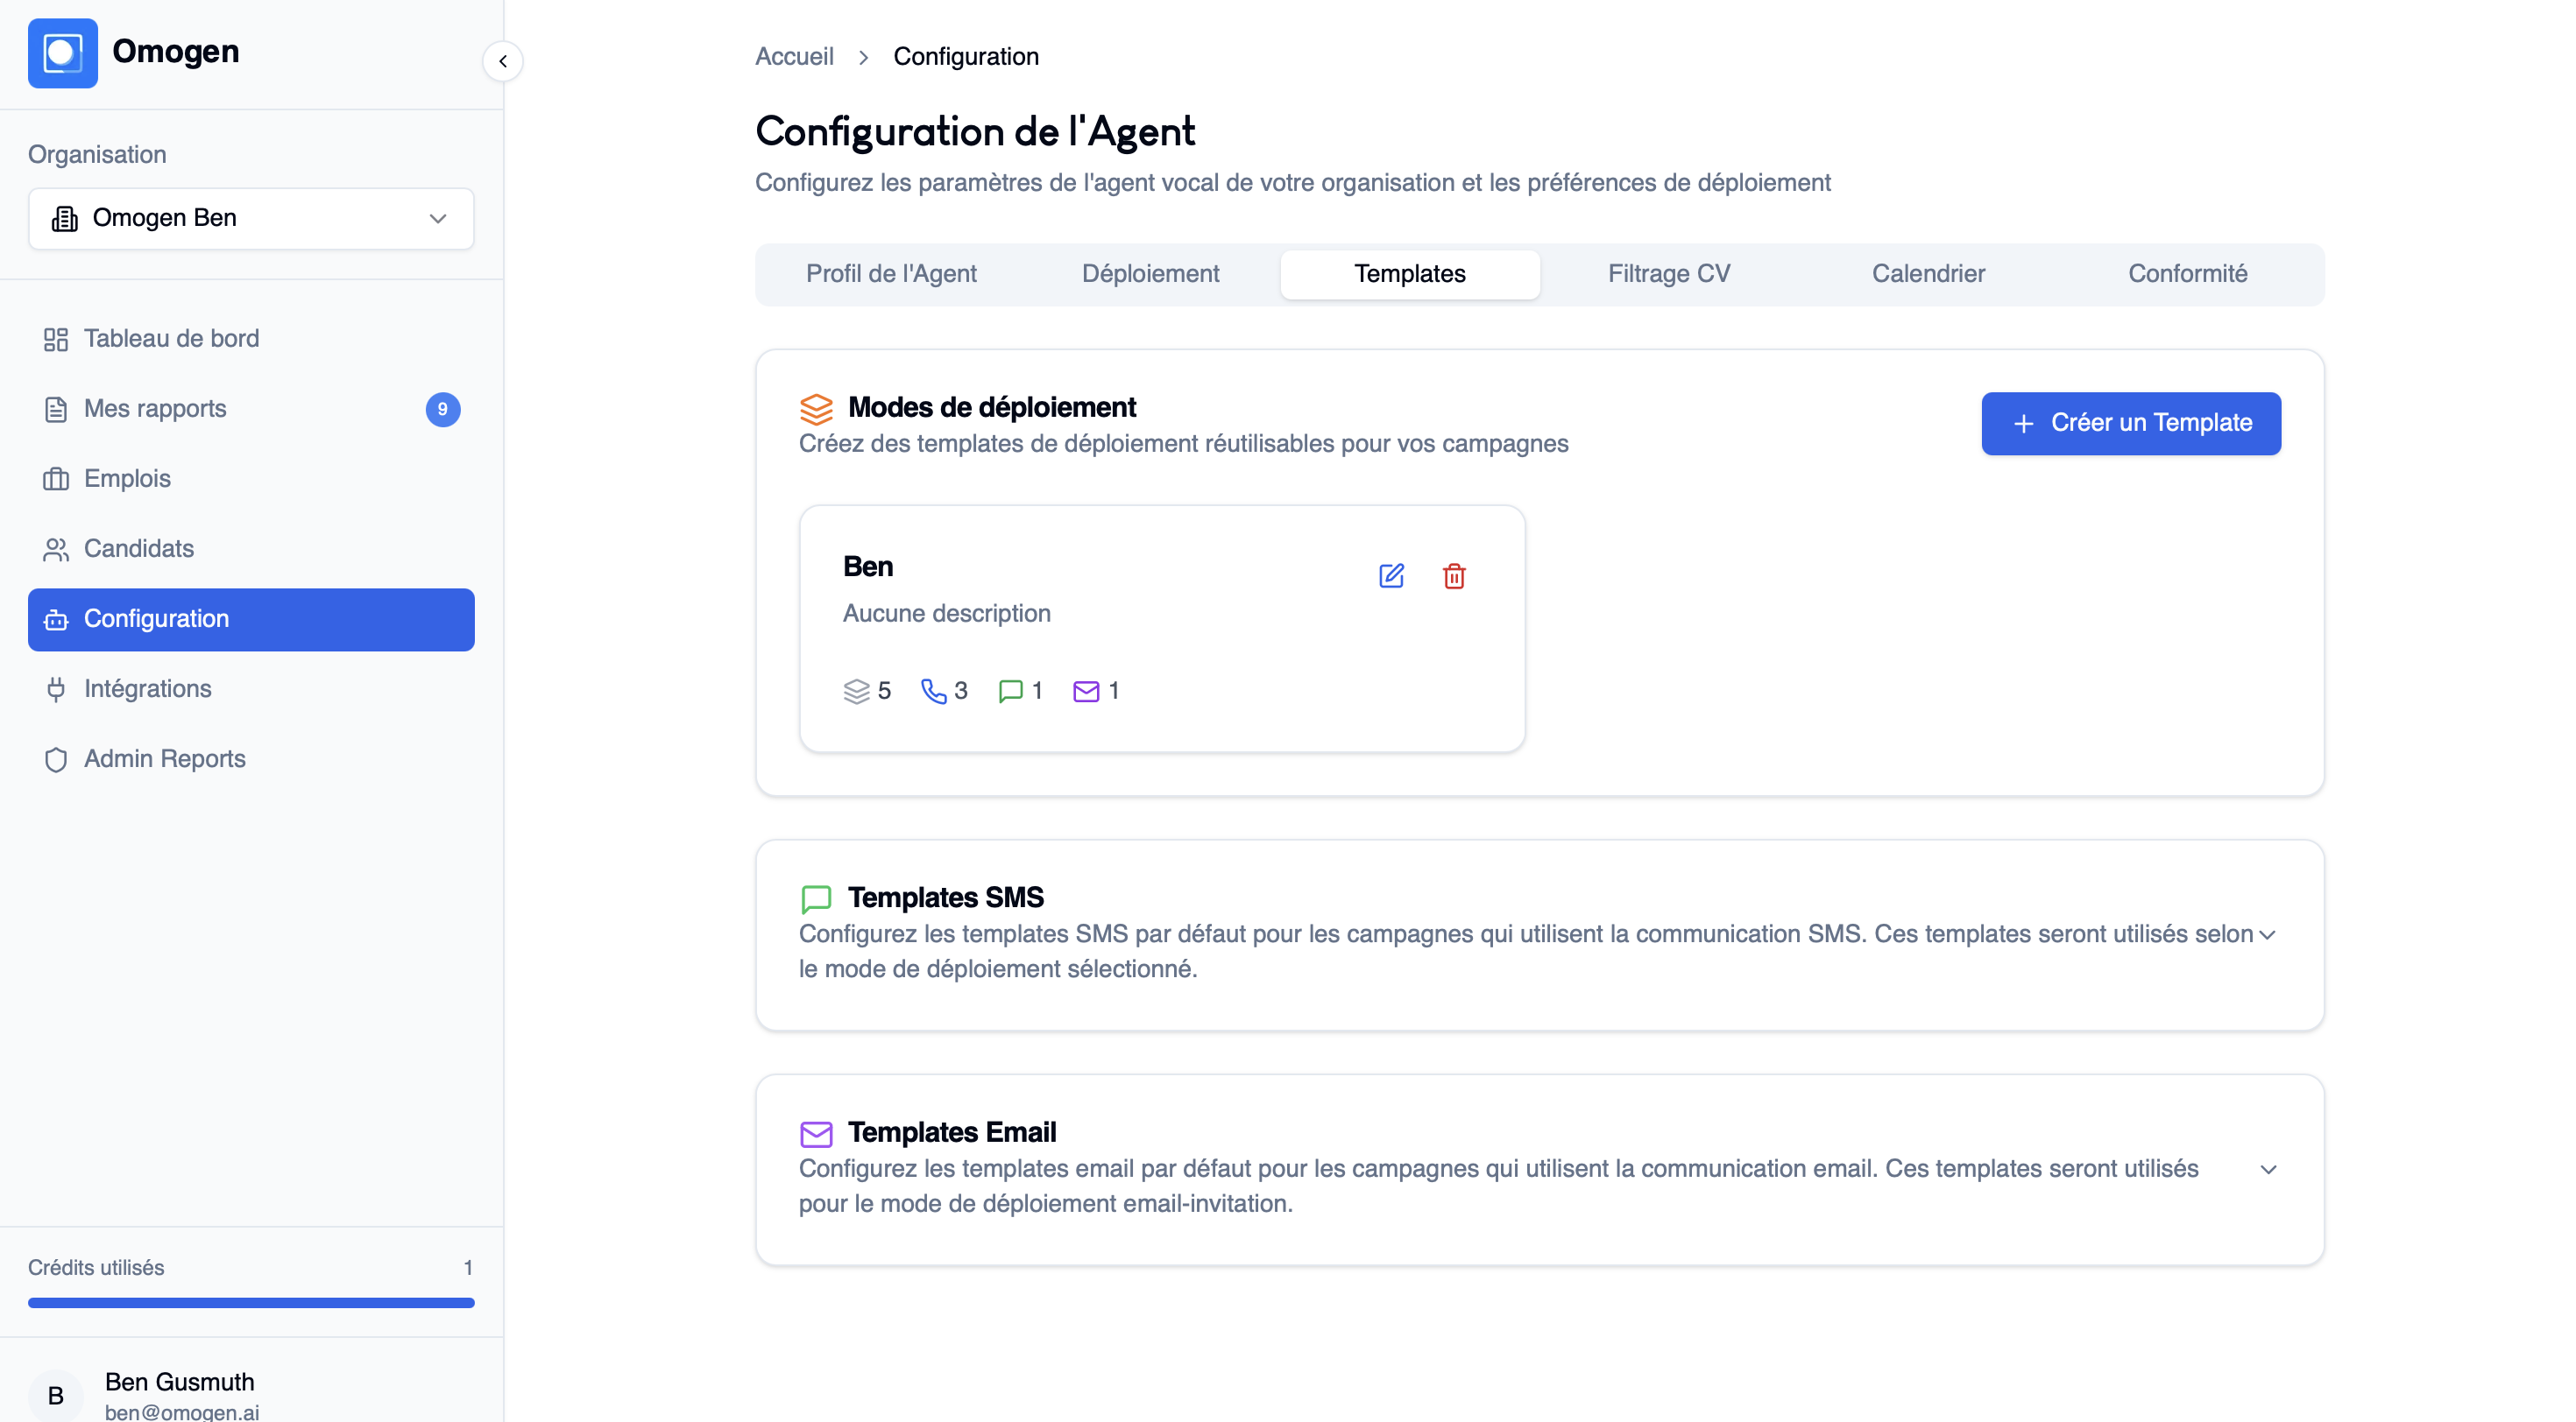Go to Admin Reports in the sidebar
2576x1422 pixels.
[165, 758]
